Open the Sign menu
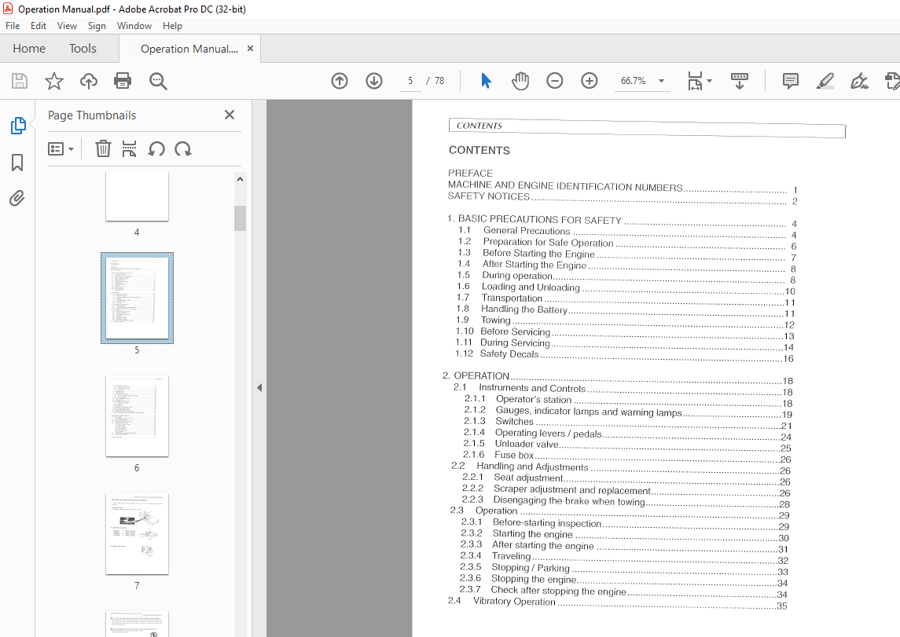The height and width of the screenshot is (637, 900). 97,26
